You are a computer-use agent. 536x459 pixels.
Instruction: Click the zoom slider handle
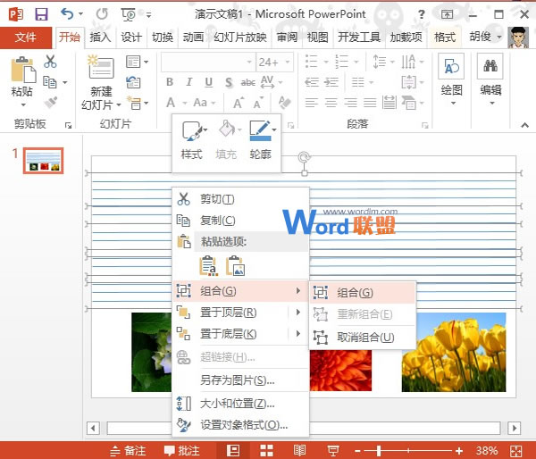379,451
